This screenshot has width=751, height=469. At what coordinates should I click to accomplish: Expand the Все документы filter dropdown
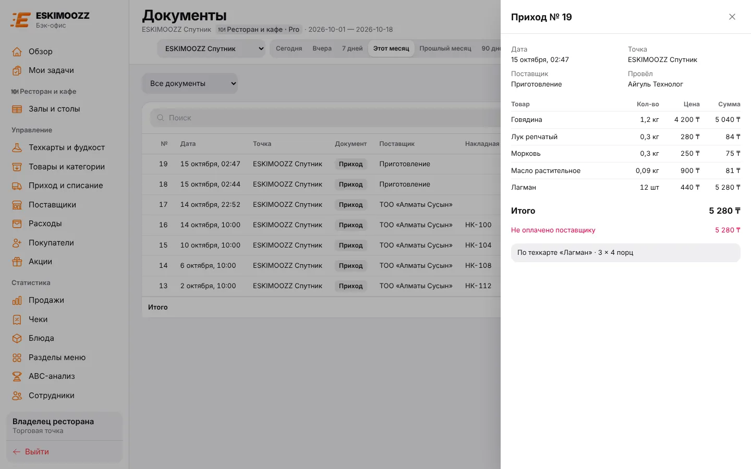click(x=190, y=83)
